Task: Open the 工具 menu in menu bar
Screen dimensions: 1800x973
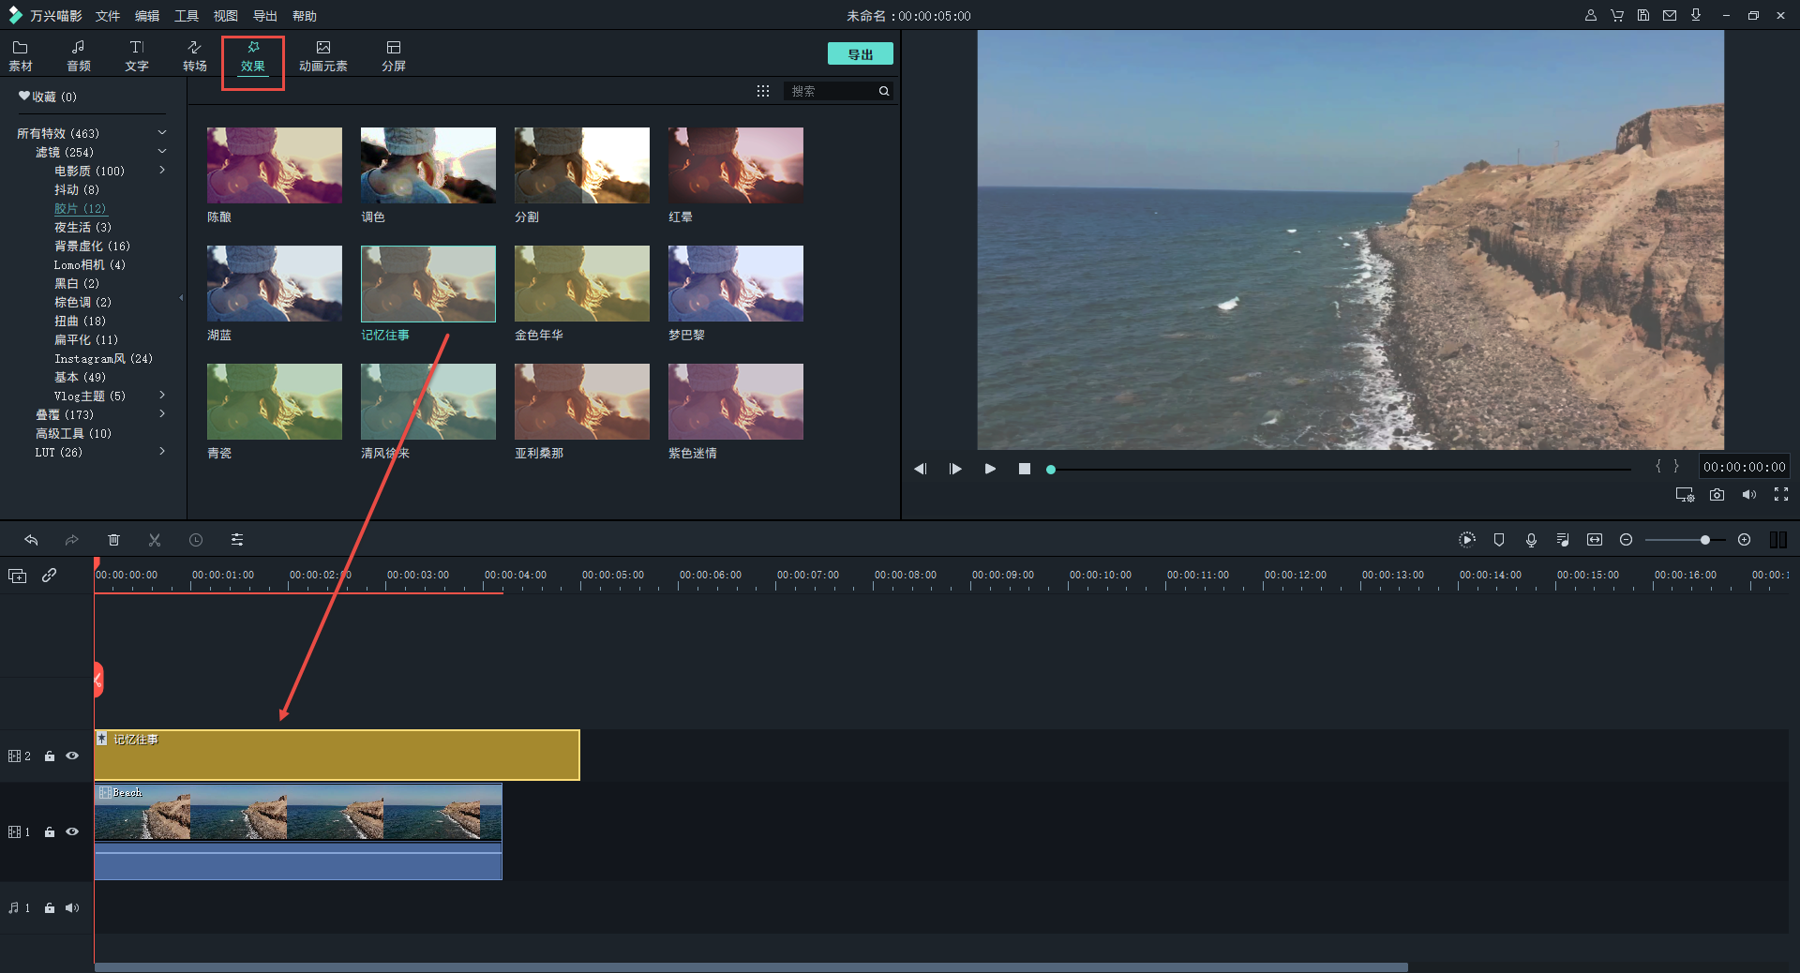Action: [x=187, y=16]
